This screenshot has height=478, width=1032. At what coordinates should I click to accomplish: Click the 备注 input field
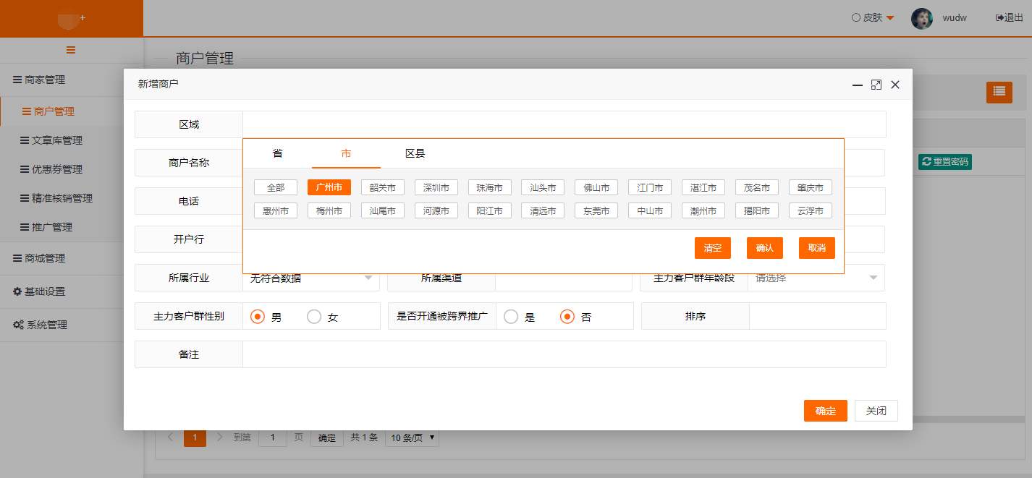[x=564, y=354]
